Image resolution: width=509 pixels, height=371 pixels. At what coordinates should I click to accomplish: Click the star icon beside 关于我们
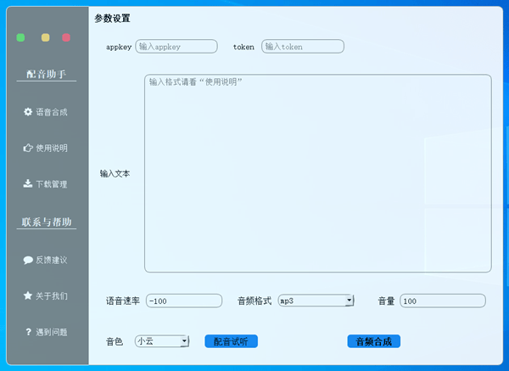tap(28, 295)
